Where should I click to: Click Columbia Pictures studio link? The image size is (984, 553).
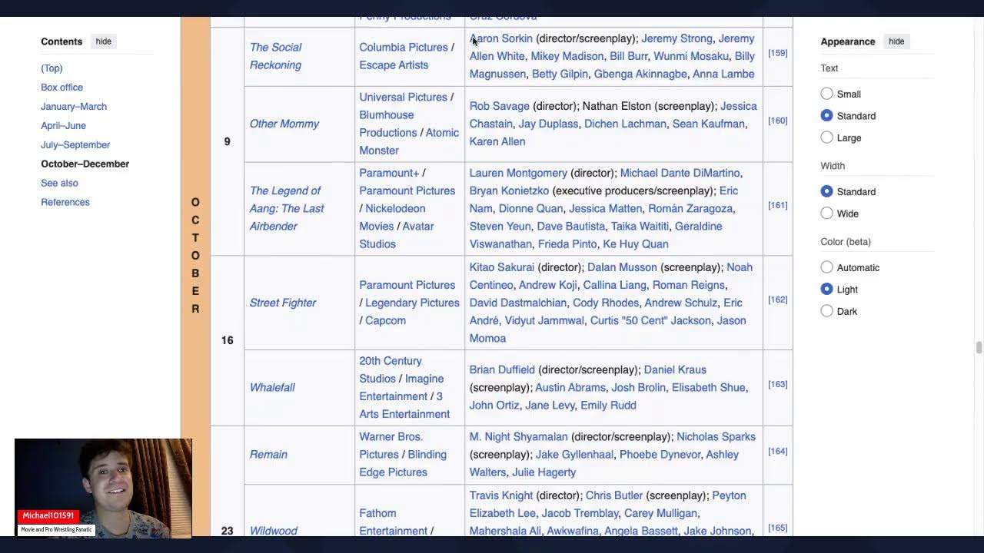click(x=403, y=47)
